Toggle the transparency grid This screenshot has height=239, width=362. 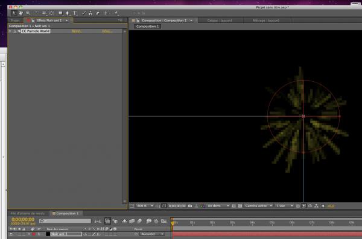pos(240,206)
